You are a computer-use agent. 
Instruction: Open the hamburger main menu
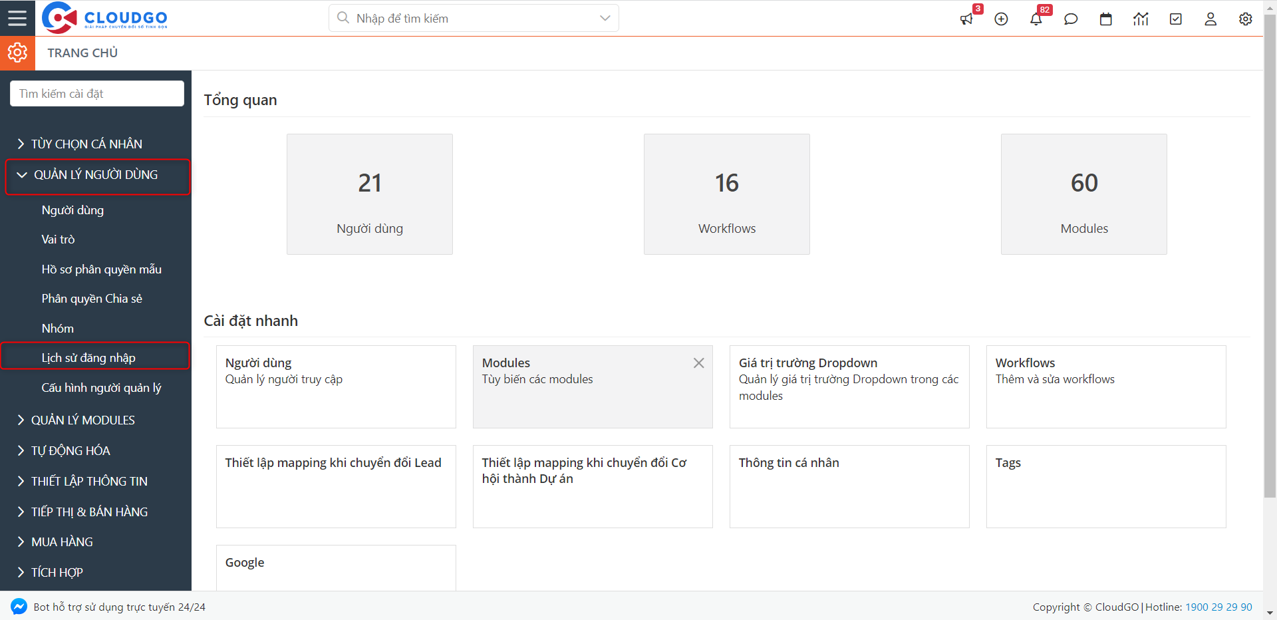click(x=17, y=18)
